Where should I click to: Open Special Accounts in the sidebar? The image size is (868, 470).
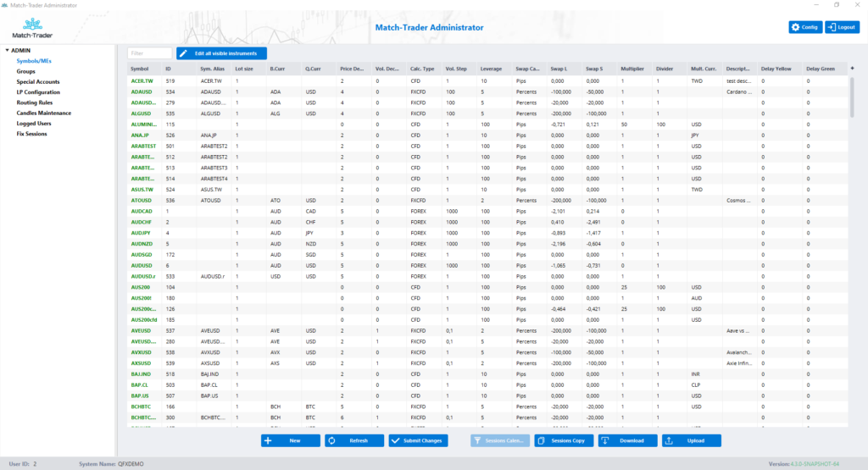pos(37,82)
